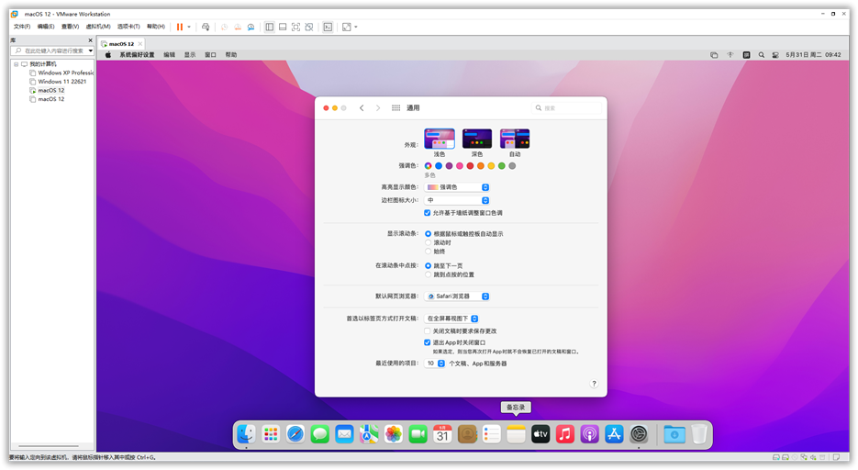Image resolution: width=858 pixels, height=470 pixels.
Task: Click the VMware pause VM button
Action: [180, 27]
